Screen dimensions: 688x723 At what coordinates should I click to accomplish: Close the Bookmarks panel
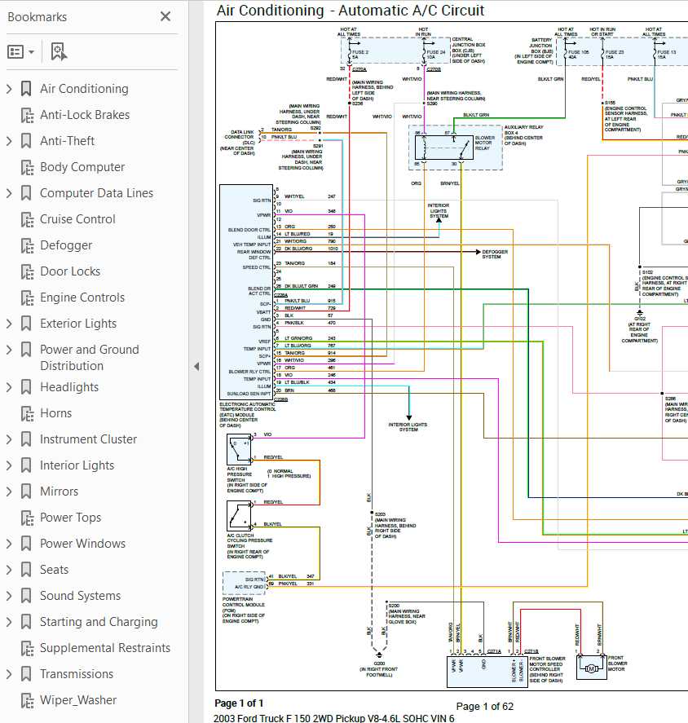pyautogui.click(x=165, y=16)
